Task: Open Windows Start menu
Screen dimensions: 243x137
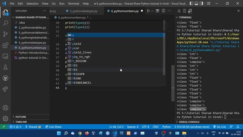Action: point(59,133)
